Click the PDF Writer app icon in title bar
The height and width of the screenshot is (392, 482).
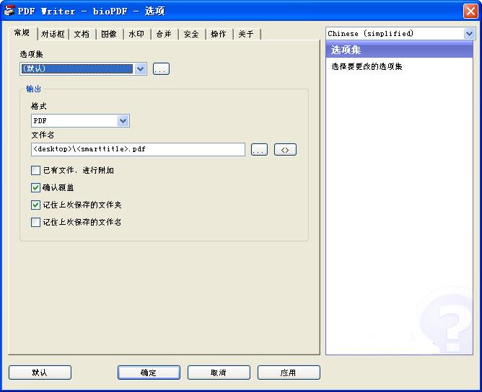[x=9, y=11]
